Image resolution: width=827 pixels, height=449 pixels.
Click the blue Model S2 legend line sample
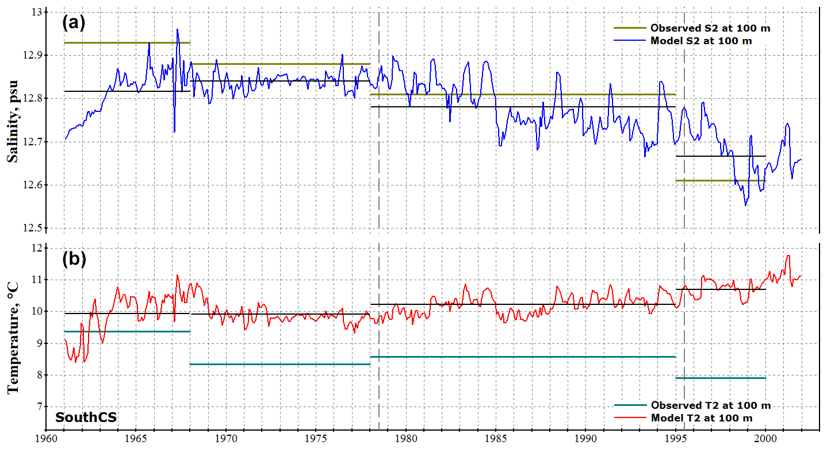pos(630,41)
